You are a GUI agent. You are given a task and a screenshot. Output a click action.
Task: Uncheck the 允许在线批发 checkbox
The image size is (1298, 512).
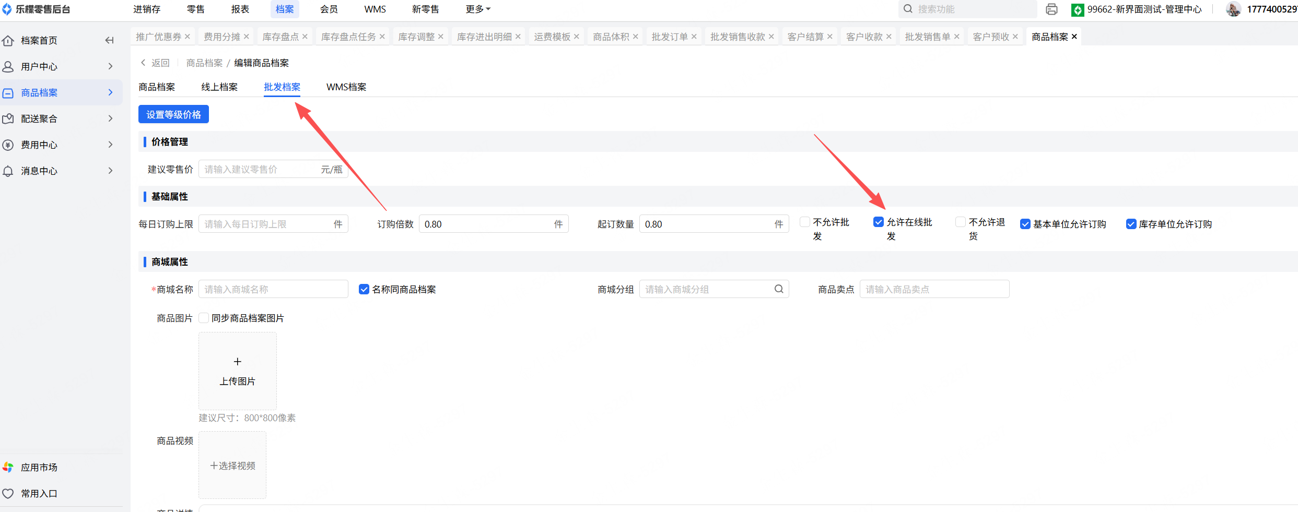pos(879,222)
